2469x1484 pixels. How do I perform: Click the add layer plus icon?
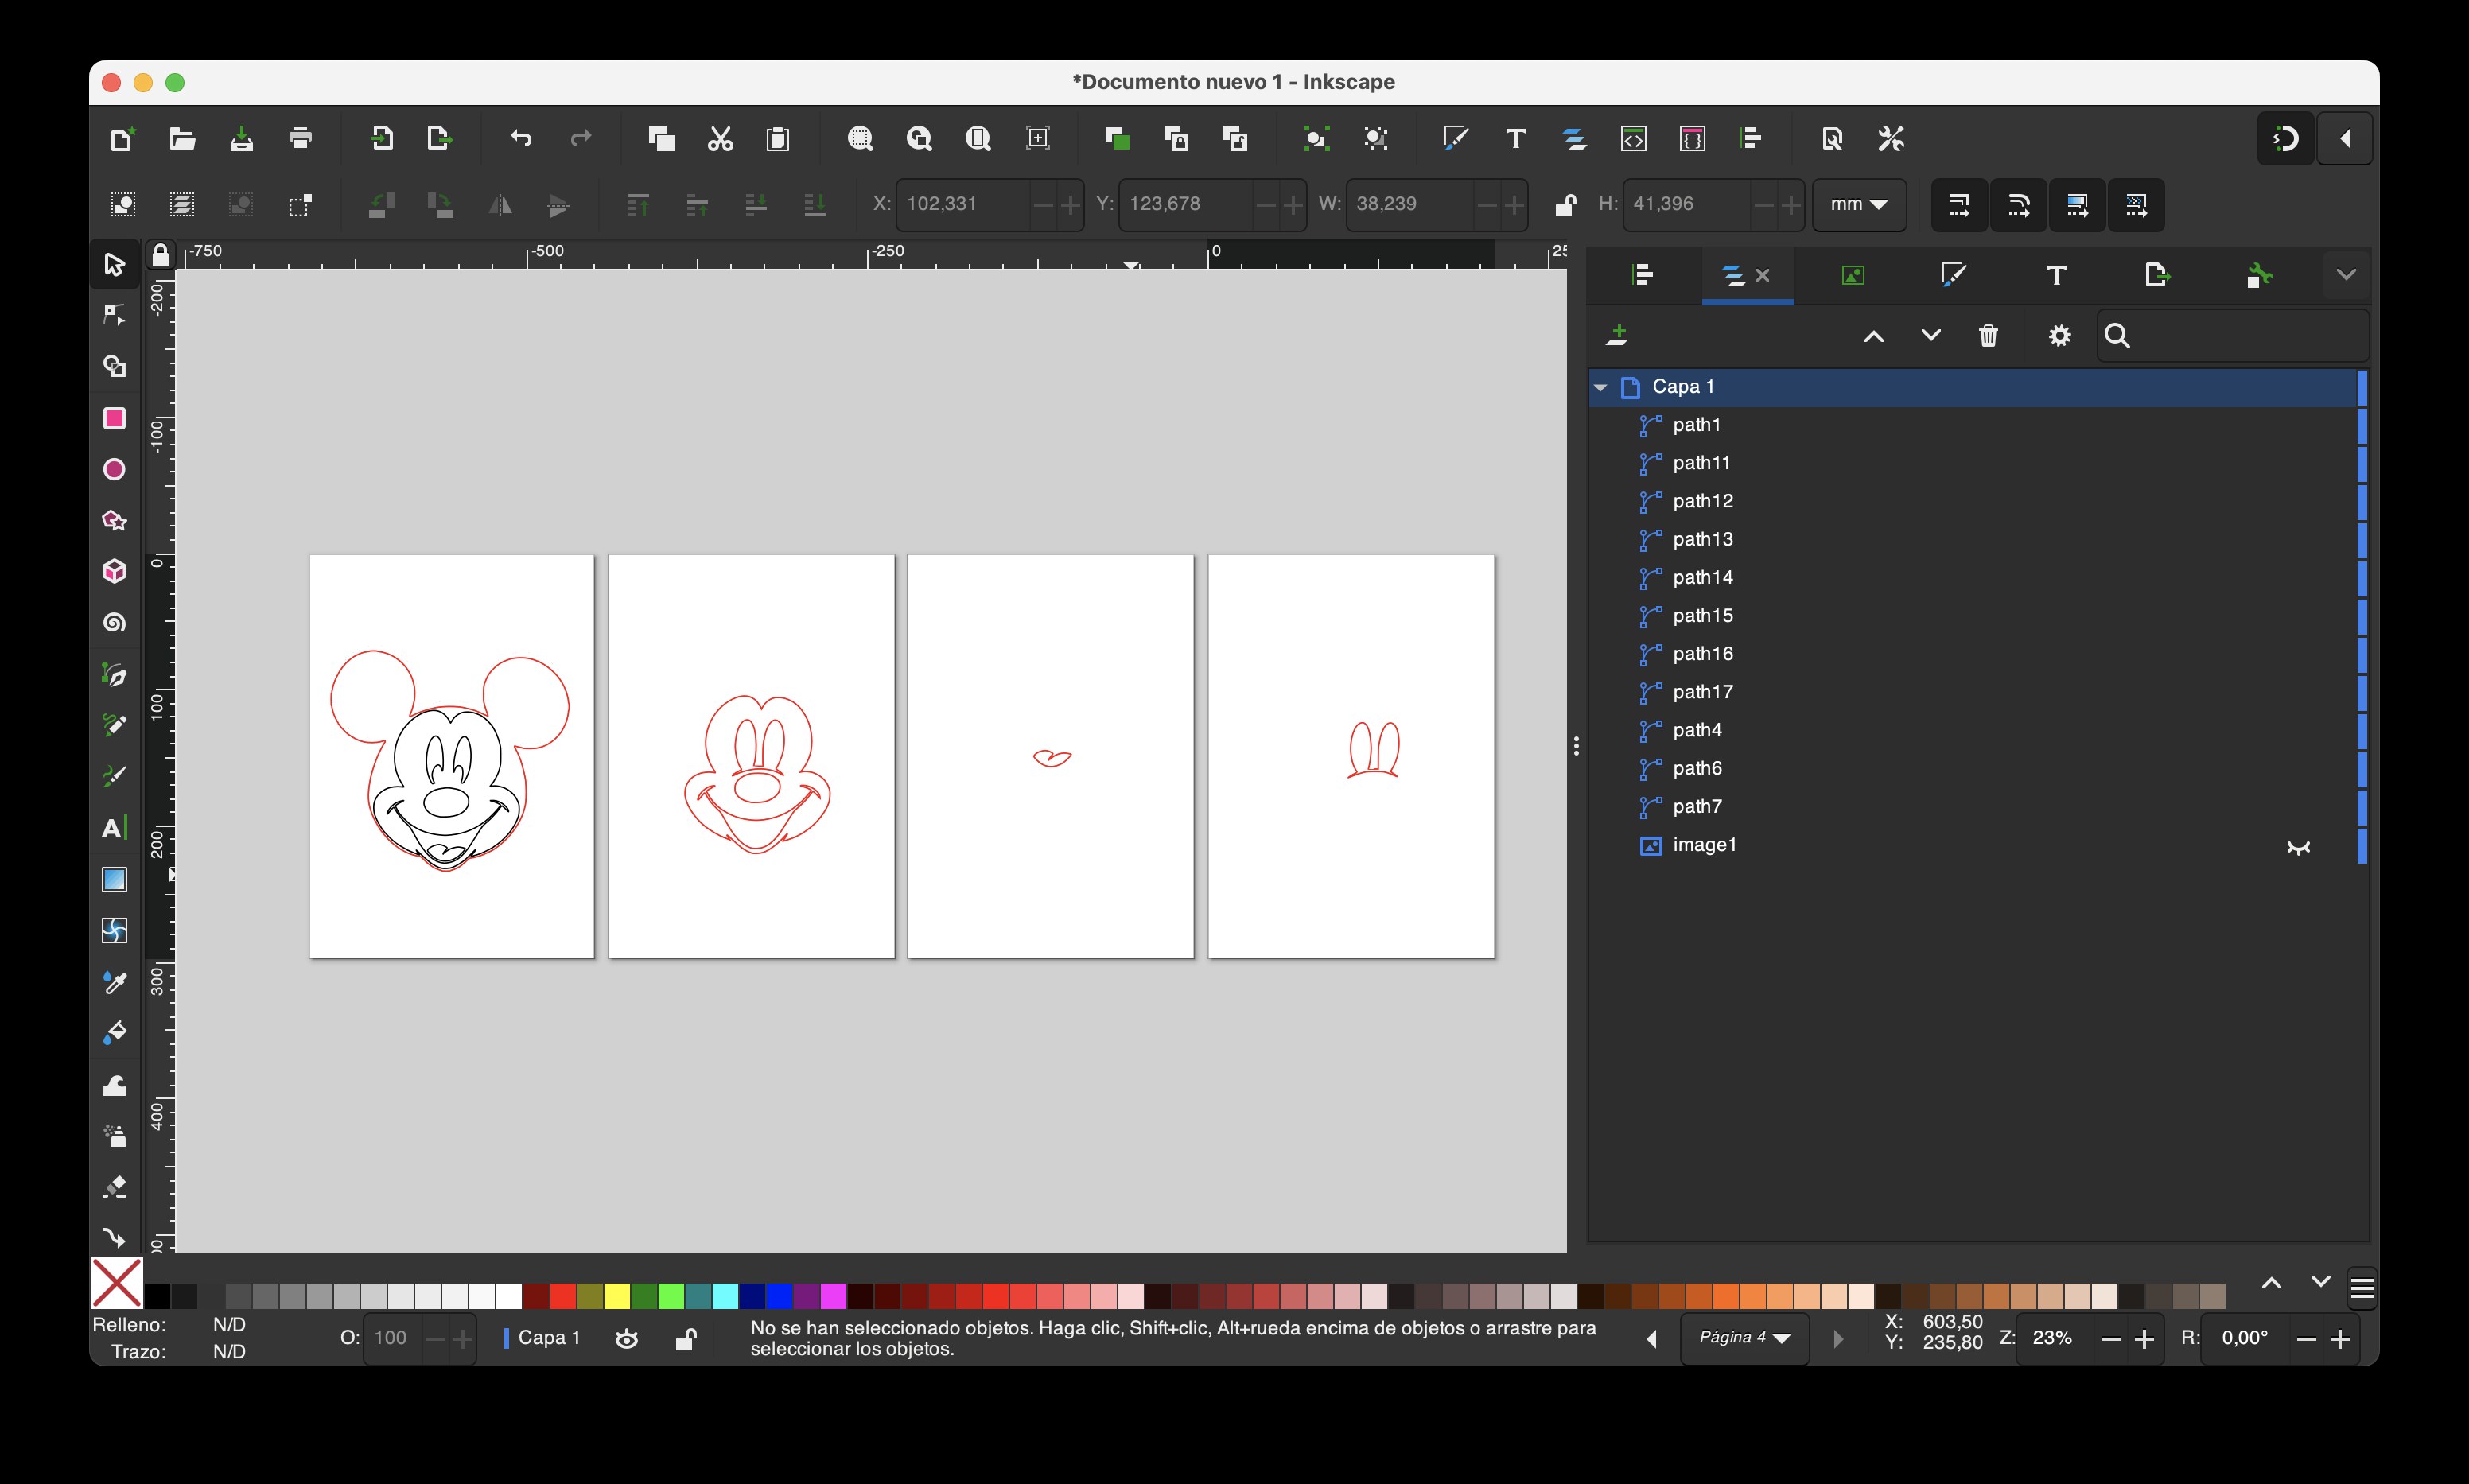(x=1617, y=336)
